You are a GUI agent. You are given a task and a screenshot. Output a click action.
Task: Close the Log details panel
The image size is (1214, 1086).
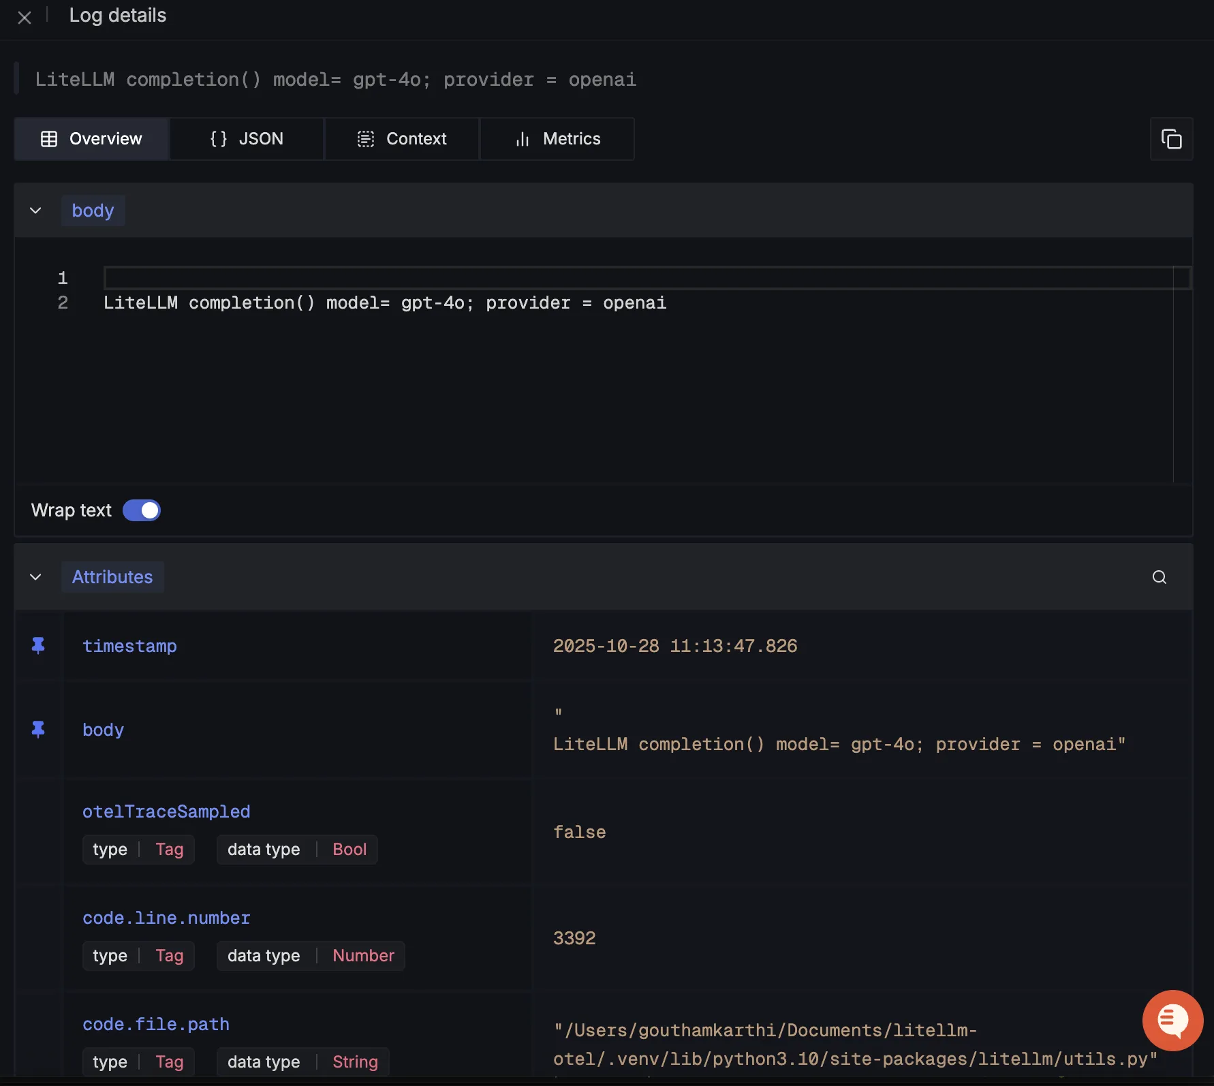point(25,17)
